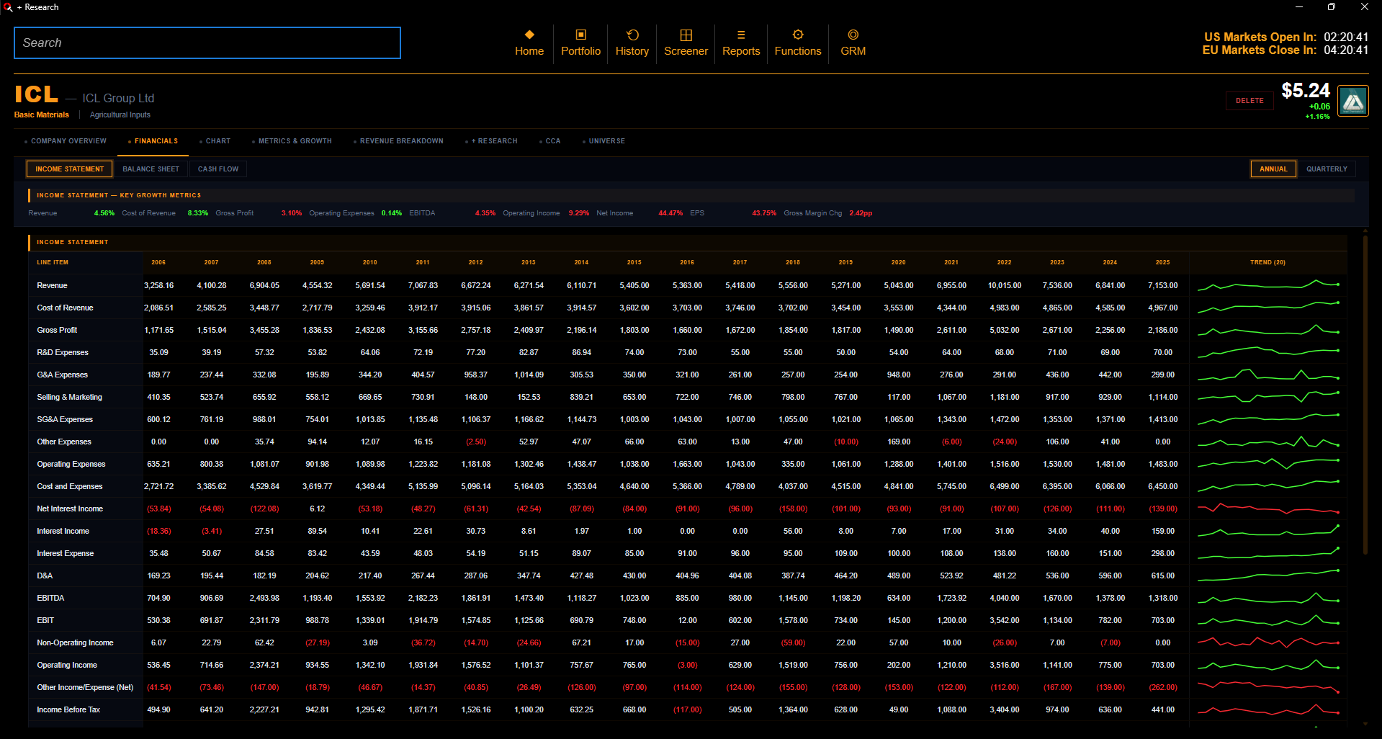The width and height of the screenshot is (1382, 739).
Task: Delete ICL using the DELETE button
Action: click(x=1249, y=101)
